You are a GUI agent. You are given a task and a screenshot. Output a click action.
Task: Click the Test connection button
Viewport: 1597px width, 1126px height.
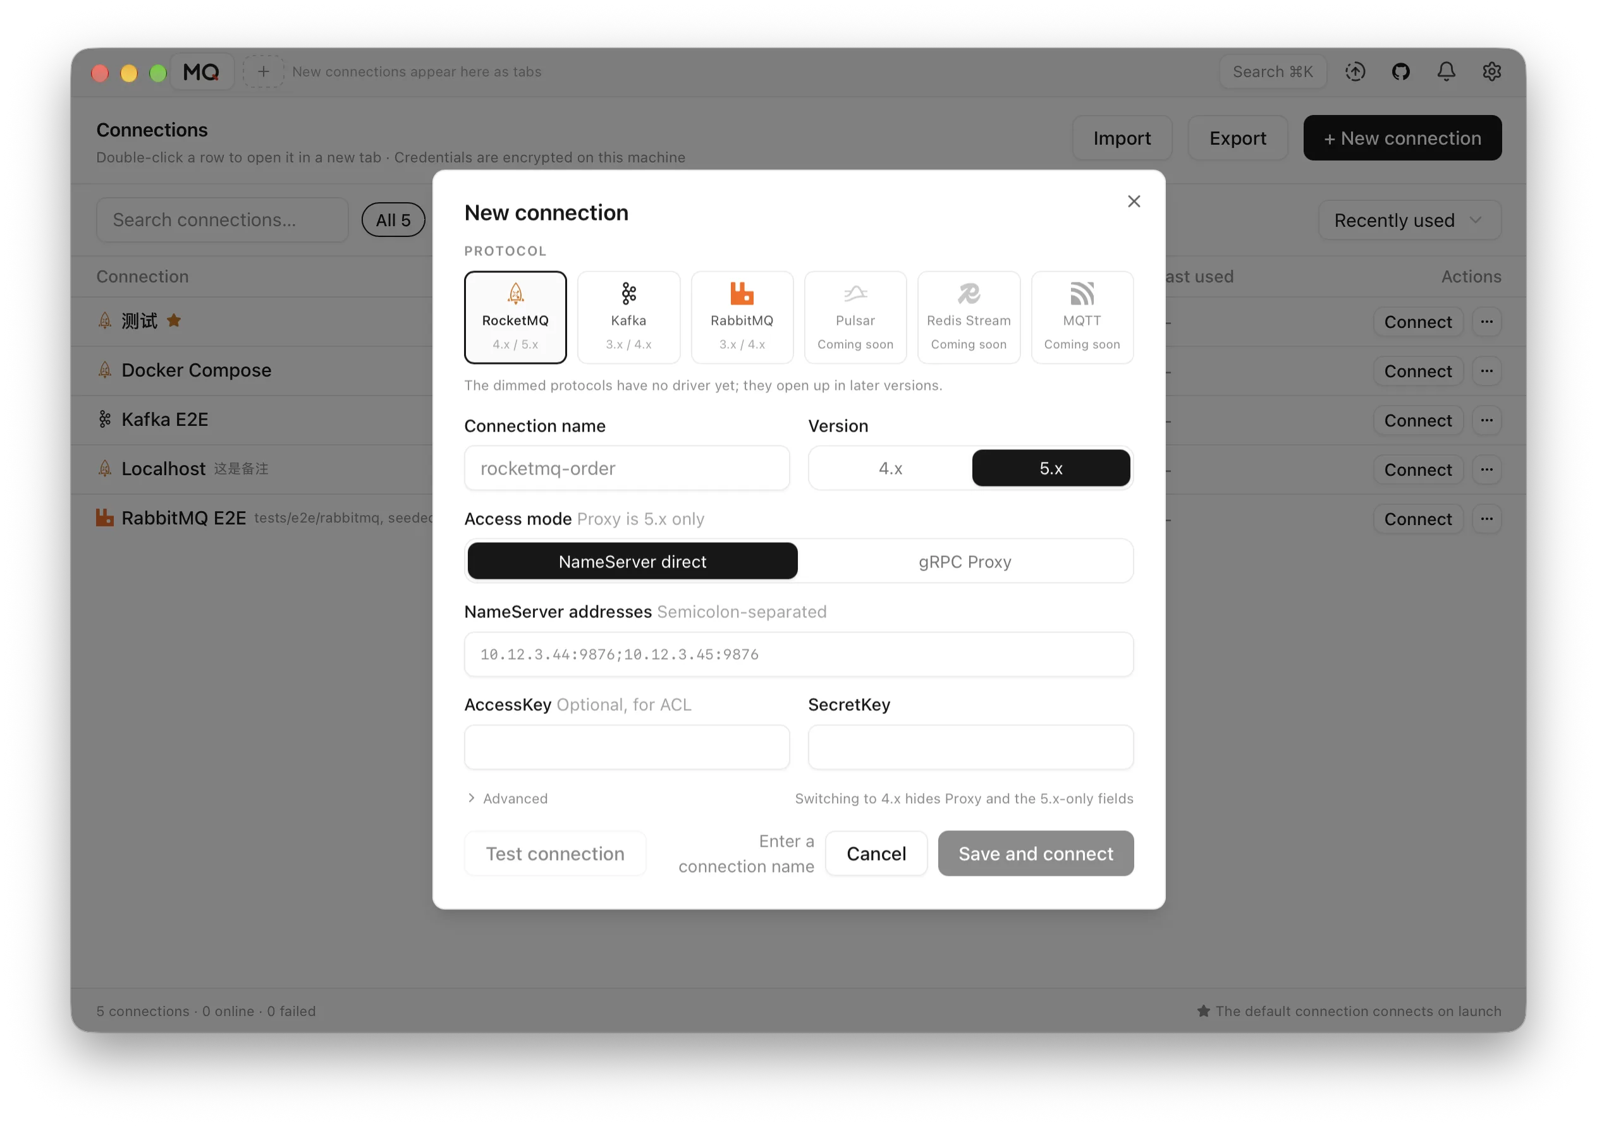point(555,854)
